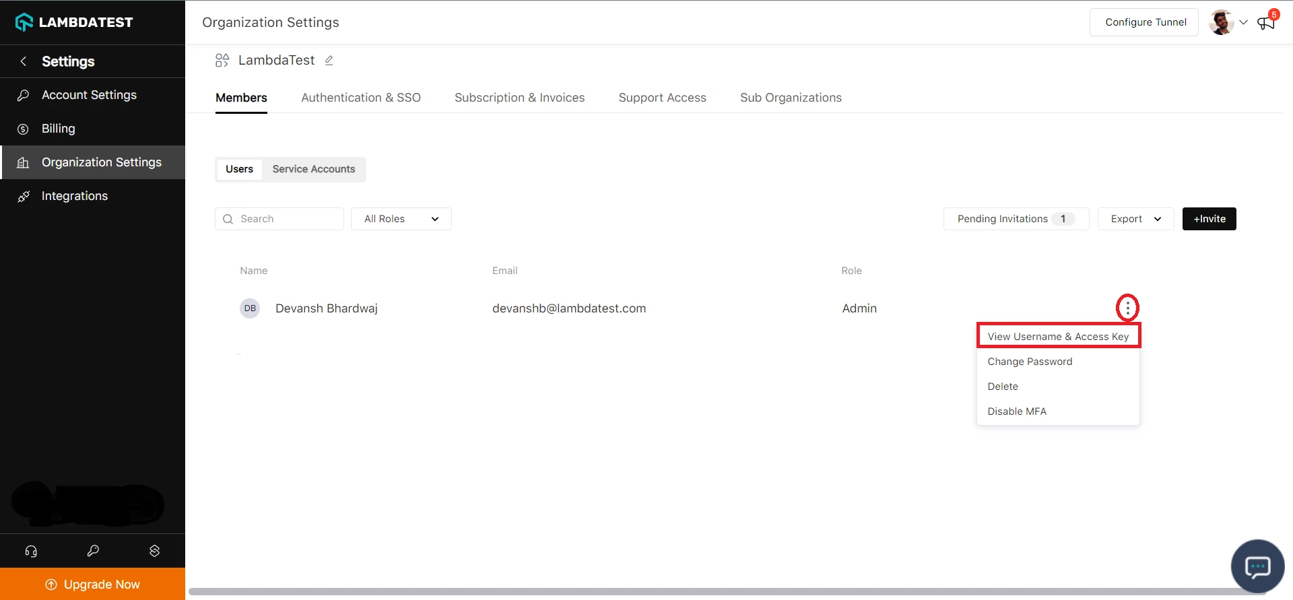
Task: Click the +Invite button
Action: (x=1209, y=219)
